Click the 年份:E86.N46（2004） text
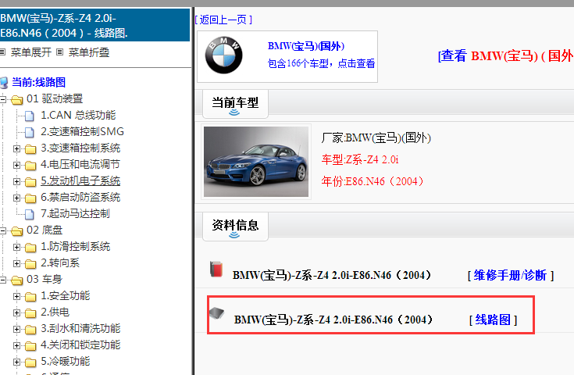The width and height of the screenshot is (574, 375). [373, 181]
